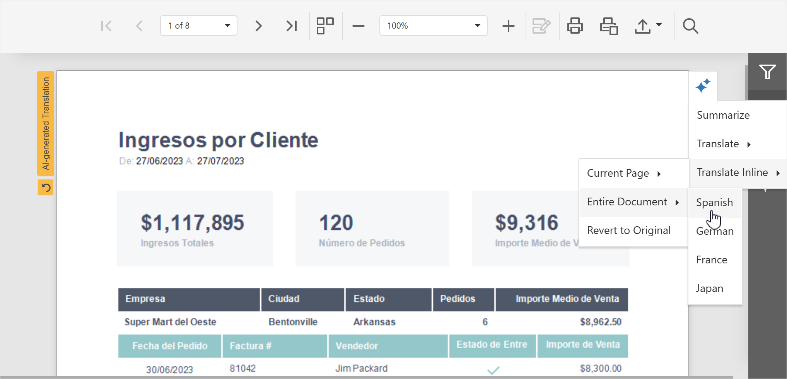Export the document
Image resolution: width=787 pixels, height=379 pixels.
click(642, 26)
